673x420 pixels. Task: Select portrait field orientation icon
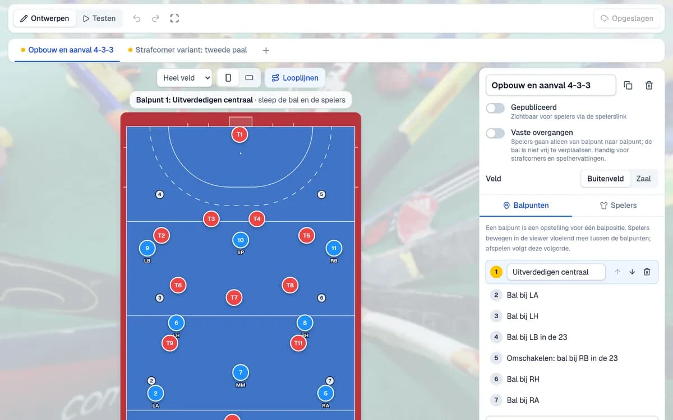[x=228, y=78]
